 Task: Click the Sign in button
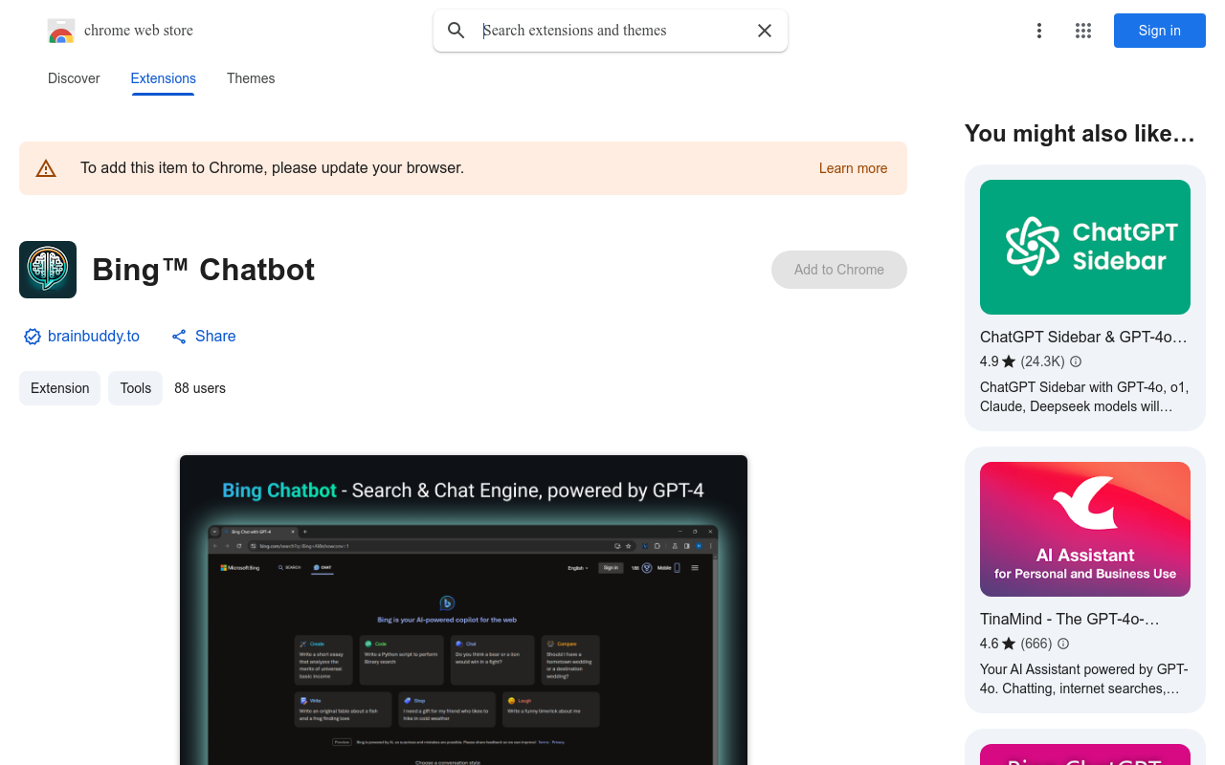(x=1159, y=30)
